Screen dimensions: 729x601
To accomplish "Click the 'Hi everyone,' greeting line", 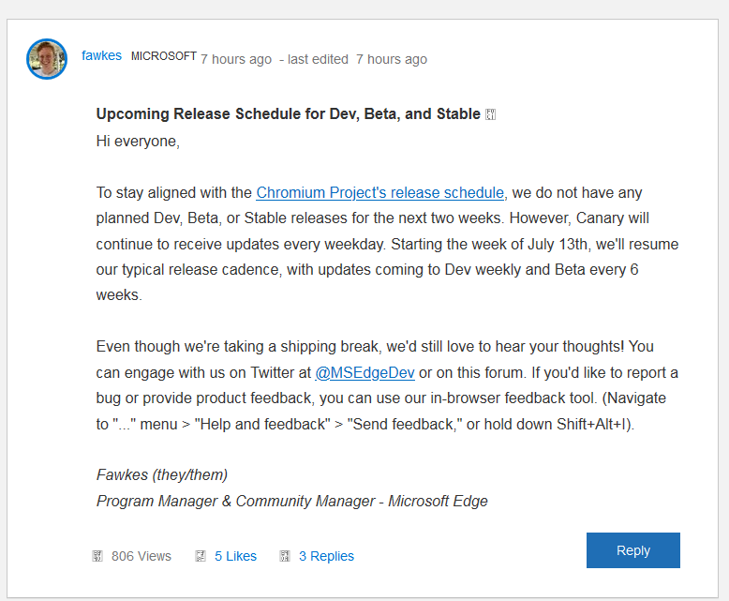I will [x=138, y=142].
